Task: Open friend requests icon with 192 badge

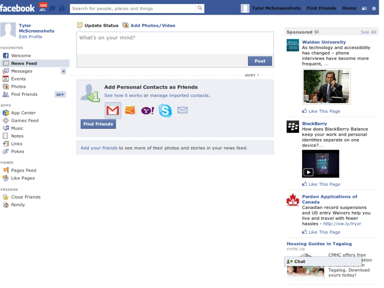Action: tap(43, 7)
